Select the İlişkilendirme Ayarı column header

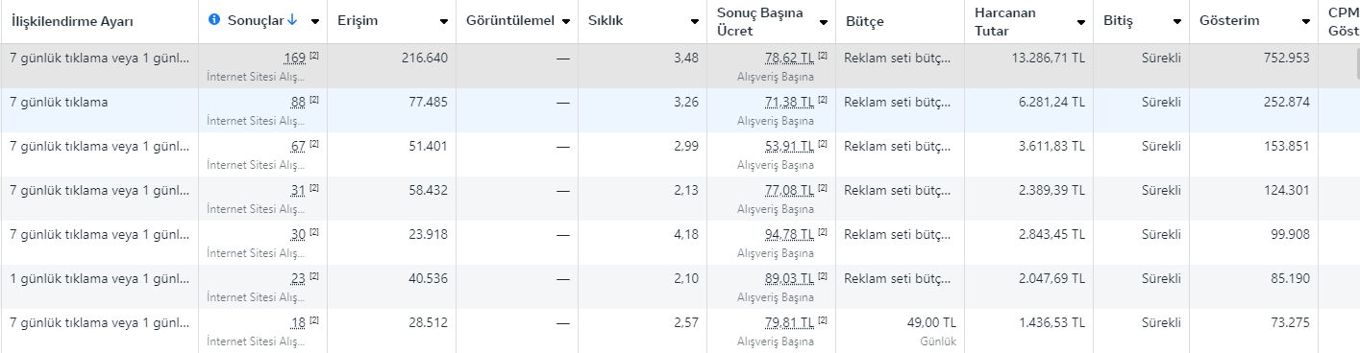72,21
